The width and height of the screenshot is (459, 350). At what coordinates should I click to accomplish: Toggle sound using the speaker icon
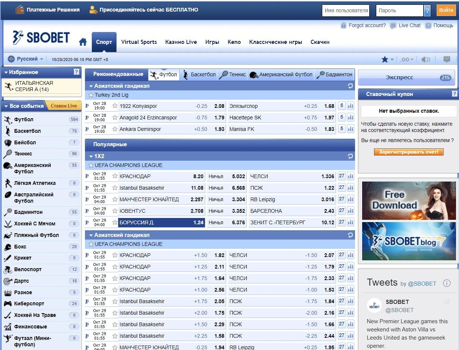pos(425,60)
